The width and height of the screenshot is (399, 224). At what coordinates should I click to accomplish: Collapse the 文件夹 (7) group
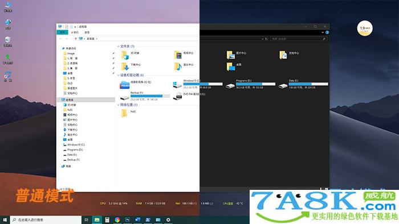(118, 47)
